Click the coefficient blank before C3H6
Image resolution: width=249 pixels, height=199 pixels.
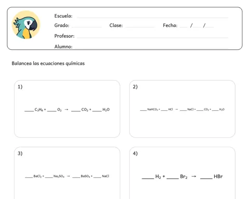[x=29, y=111]
